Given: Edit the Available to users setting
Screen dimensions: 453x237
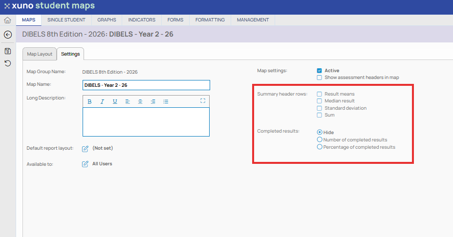Looking at the screenshot, I should 85,164.
